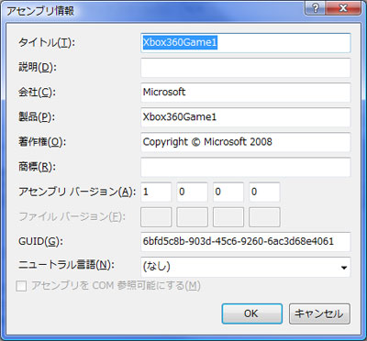This screenshot has height=341, width=367.
Task: Click the タイトル field containing Xbox360Game1
Action: click(246, 43)
